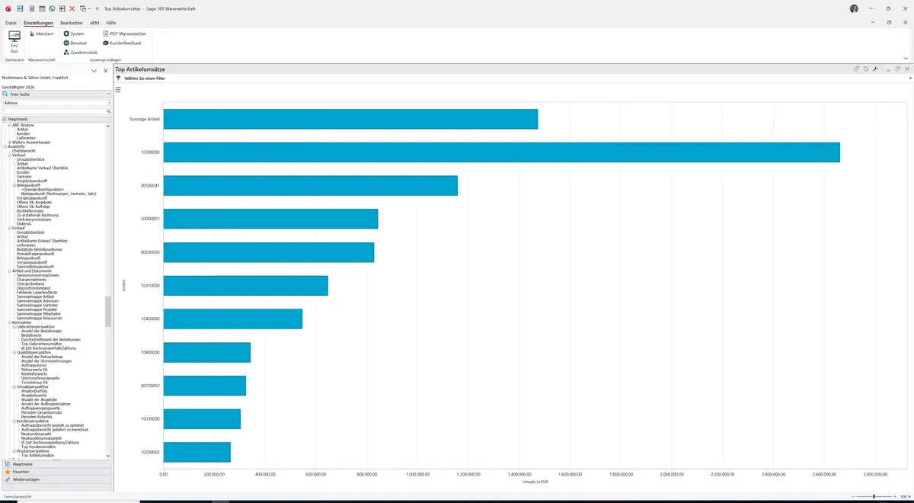914x503 pixels.
Task: Open the Favoriten navigation section
Action: [x=56, y=472]
